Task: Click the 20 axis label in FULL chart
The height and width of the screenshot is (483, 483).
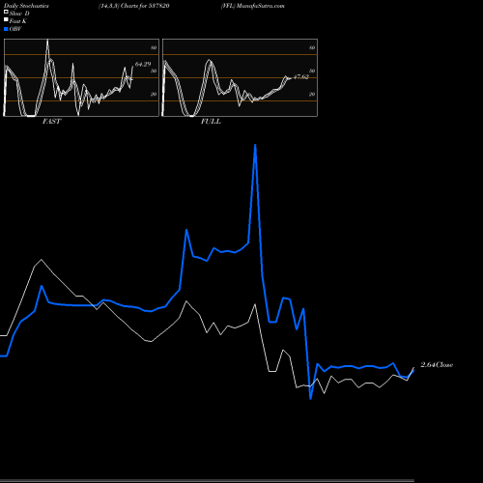Action: (312, 94)
